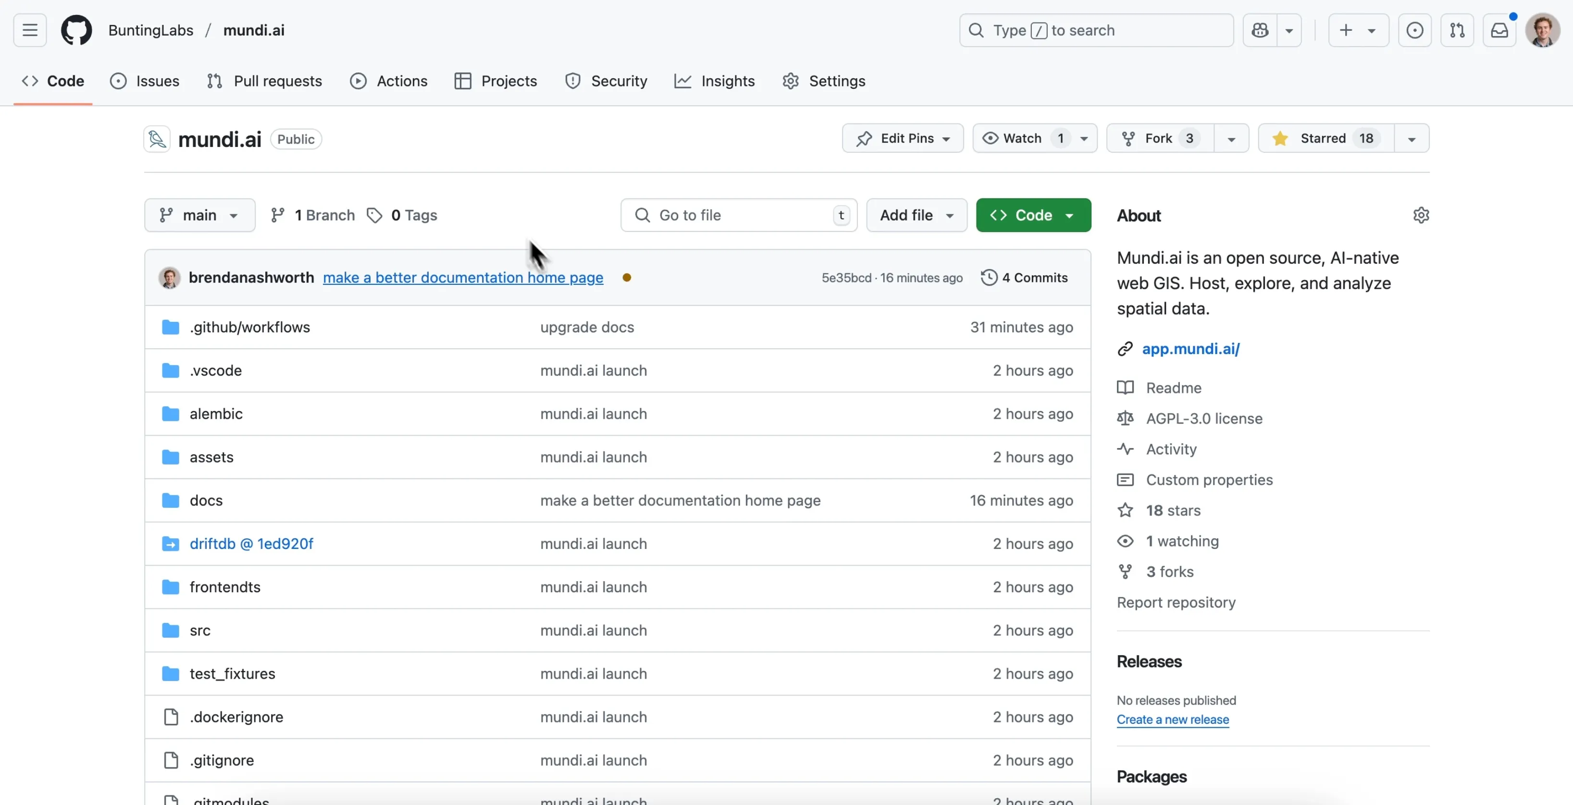Go to GitHub home via Octocat logo
This screenshot has width=1573, height=805.
[x=76, y=30]
